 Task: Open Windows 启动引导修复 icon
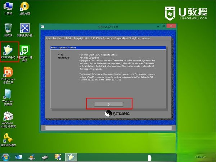8,119
